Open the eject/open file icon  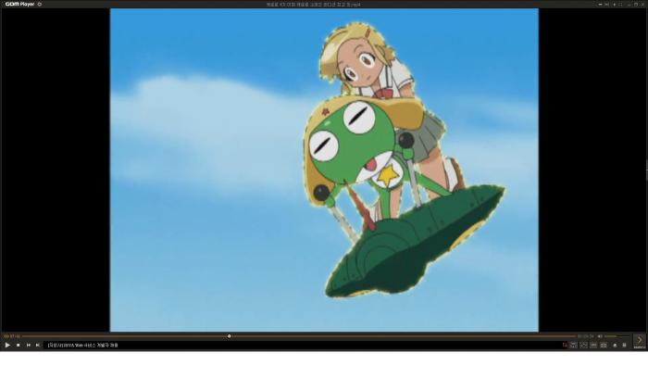point(615,345)
